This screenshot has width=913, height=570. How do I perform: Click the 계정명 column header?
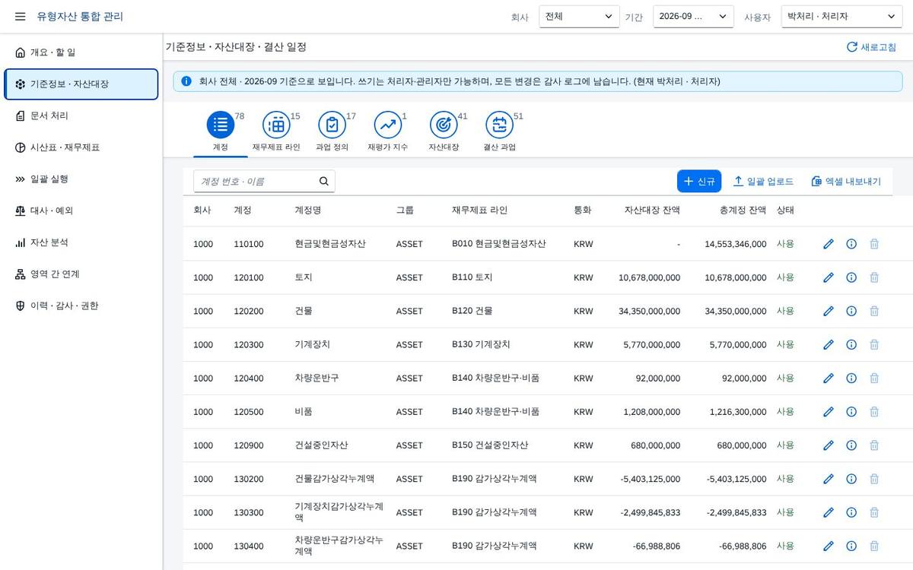pos(308,210)
